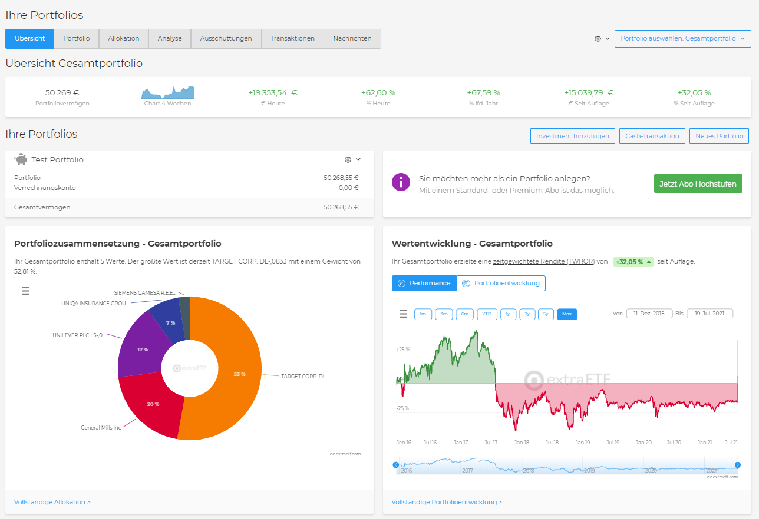Switch to the Portfolio tab
Screen dimensions: 759x519
[x=77, y=38]
